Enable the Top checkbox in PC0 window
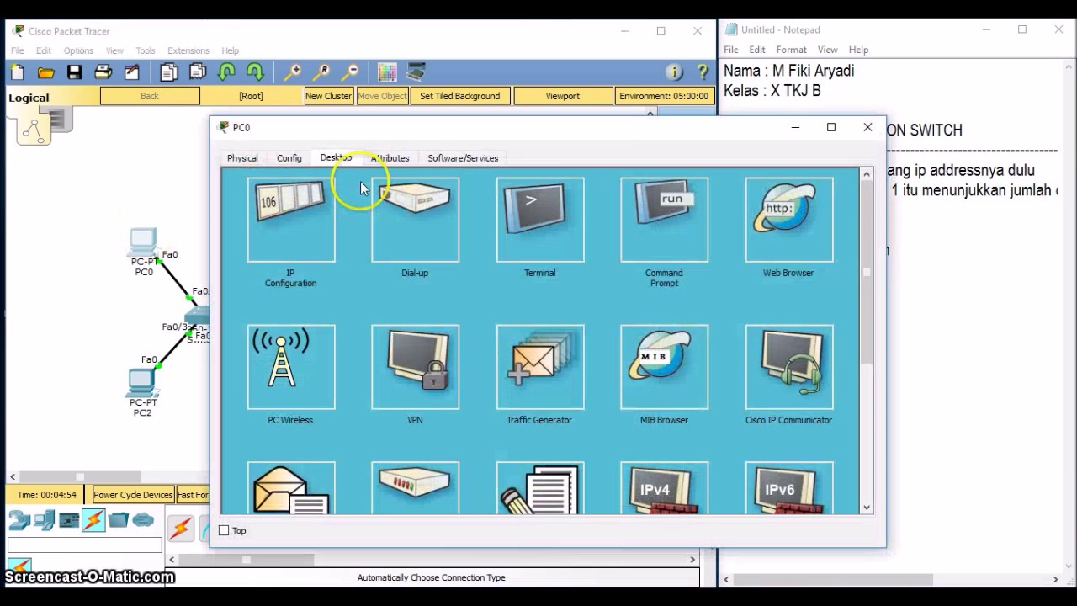 click(224, 530)
